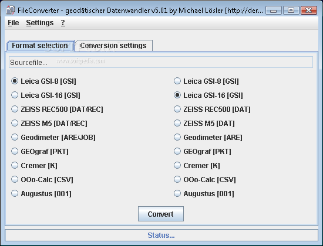Screen dimensions: 323x246
Task: Open the question mark help menu
Action: click(63, 23)
